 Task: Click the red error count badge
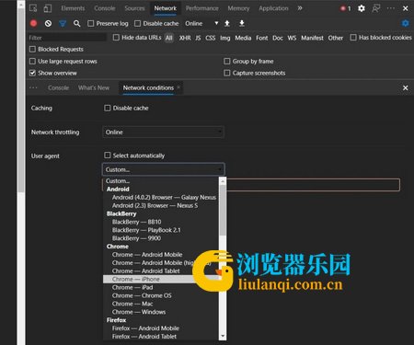(346, 8)
